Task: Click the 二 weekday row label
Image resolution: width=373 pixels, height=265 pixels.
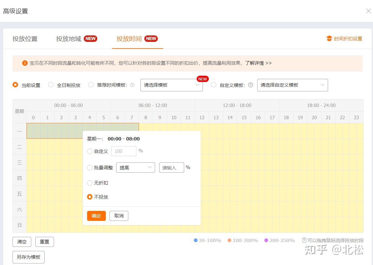Action: (x=19, y=147)
